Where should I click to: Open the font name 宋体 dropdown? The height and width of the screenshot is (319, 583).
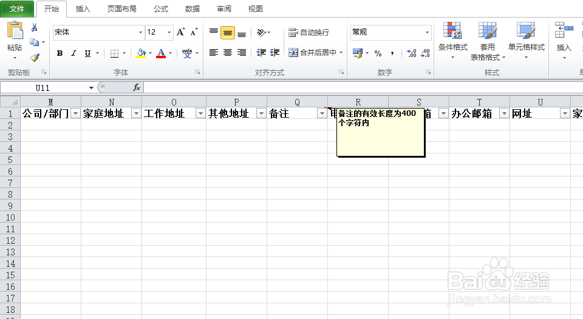coord(140,33)
